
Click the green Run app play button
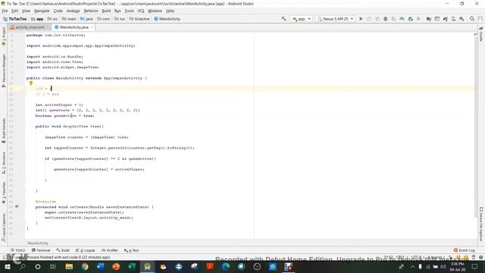(x=361, y=19)
